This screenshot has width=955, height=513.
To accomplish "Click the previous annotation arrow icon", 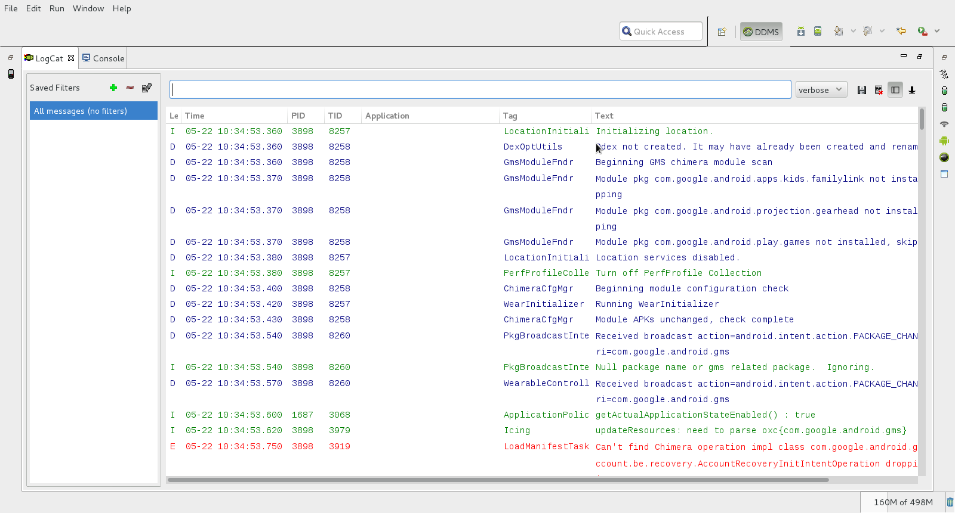I will (x=867, y=31).
